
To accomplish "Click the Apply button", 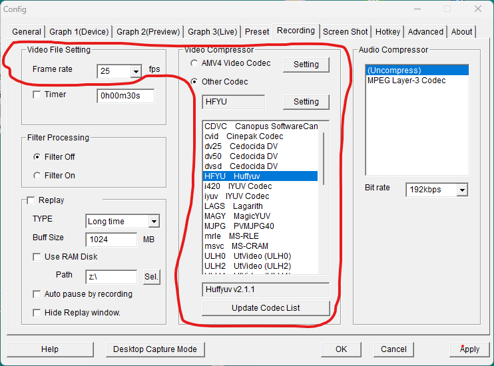I will pyautogui.click(x=469, y=349).
